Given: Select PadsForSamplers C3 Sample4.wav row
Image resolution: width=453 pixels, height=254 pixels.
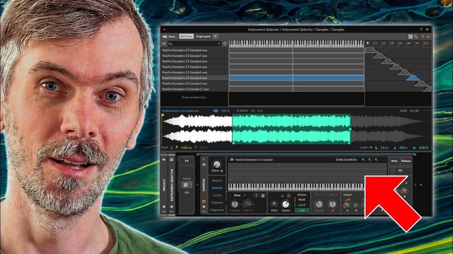Looking at the screenshot, I should click(194, 72).
